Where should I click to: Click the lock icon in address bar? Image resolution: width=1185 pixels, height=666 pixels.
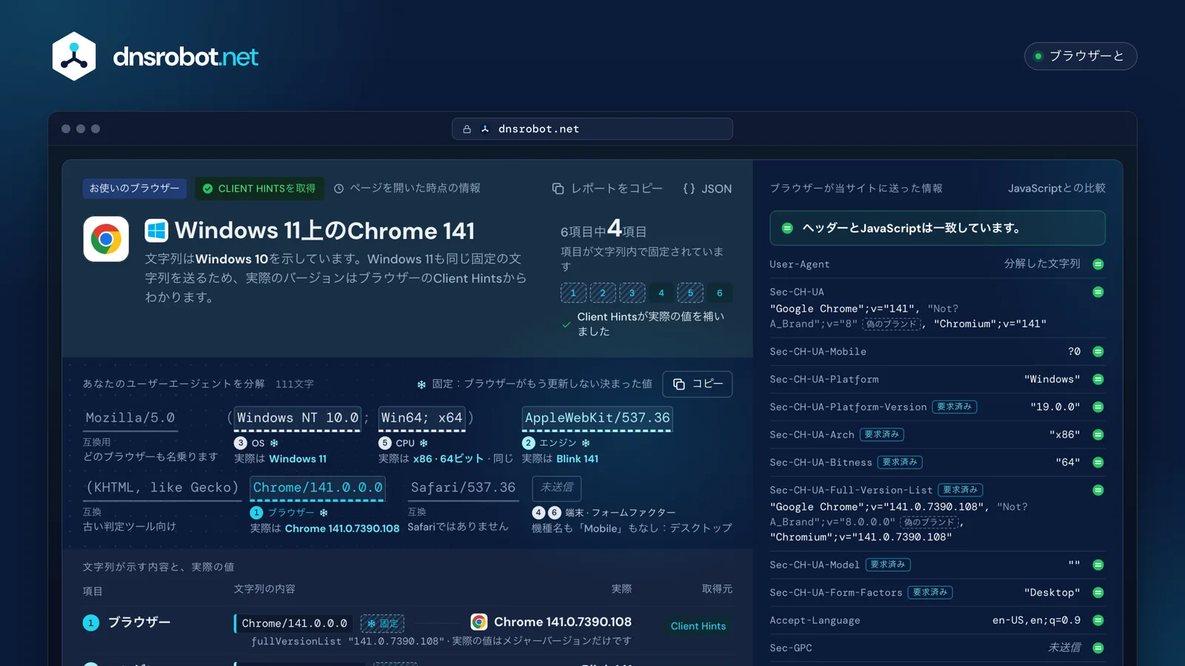point(467,129)
